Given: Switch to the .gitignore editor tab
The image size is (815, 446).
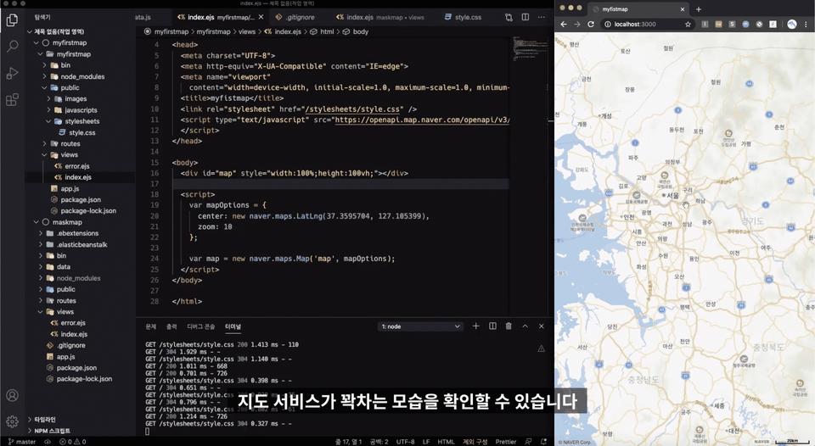Looking at the screenshot, I should [295, 17].
